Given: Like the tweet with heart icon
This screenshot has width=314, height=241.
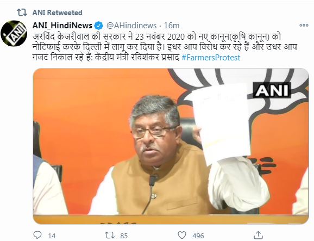Looking at the screenshot, I should tap(182, 235).
